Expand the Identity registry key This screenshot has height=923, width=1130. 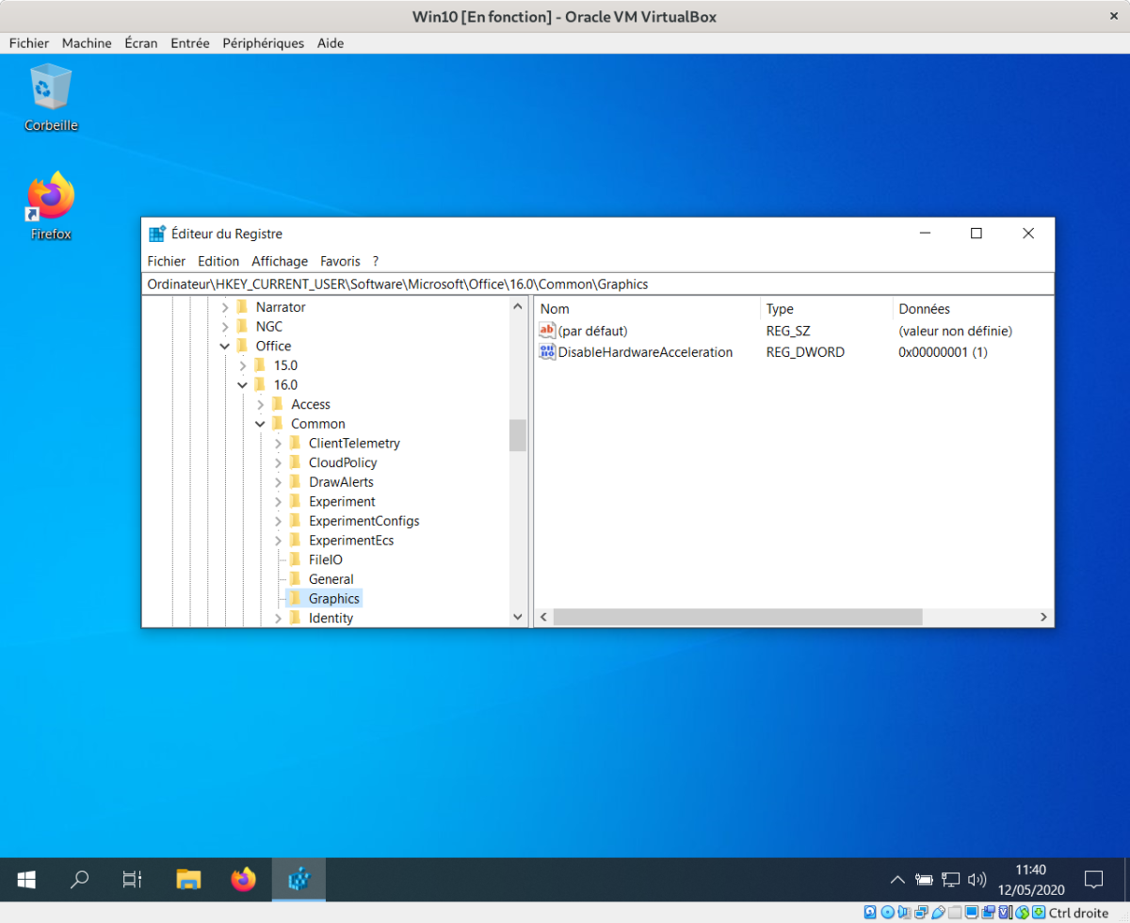pyautogui.click(x=277, y=618)
